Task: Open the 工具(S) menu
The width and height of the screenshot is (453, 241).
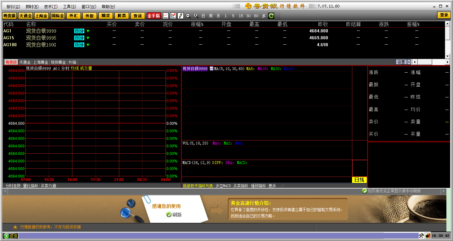Action: 70,6
